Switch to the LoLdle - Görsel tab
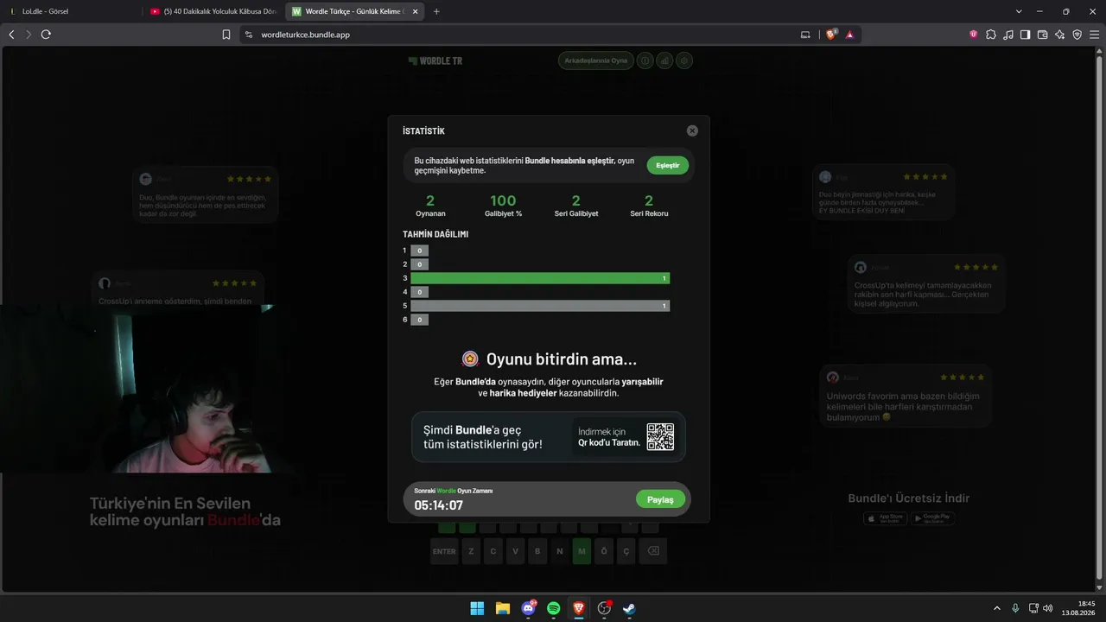This screenshot has height=622, width=1106. click(73, 11)
